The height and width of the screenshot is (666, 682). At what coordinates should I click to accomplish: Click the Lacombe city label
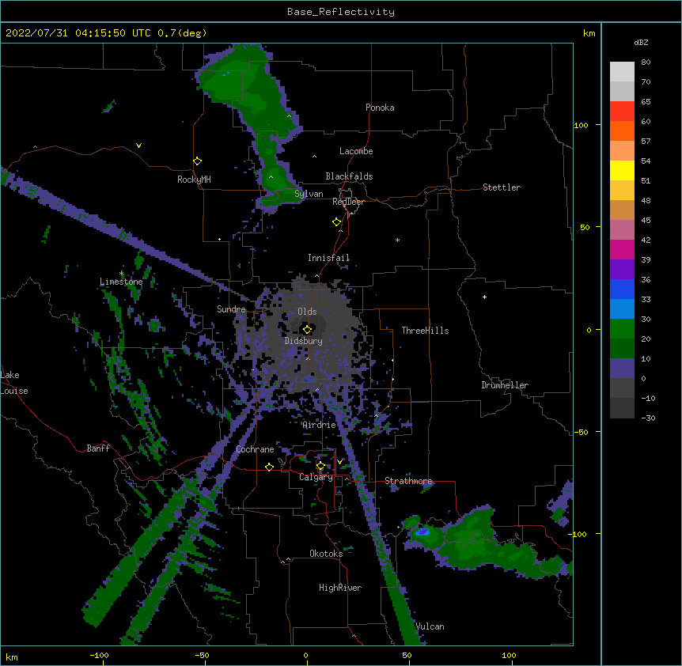(356, 151)
